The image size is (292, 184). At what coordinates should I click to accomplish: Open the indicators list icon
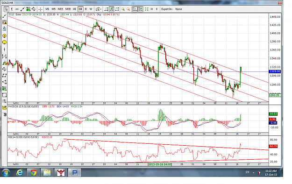97,9
